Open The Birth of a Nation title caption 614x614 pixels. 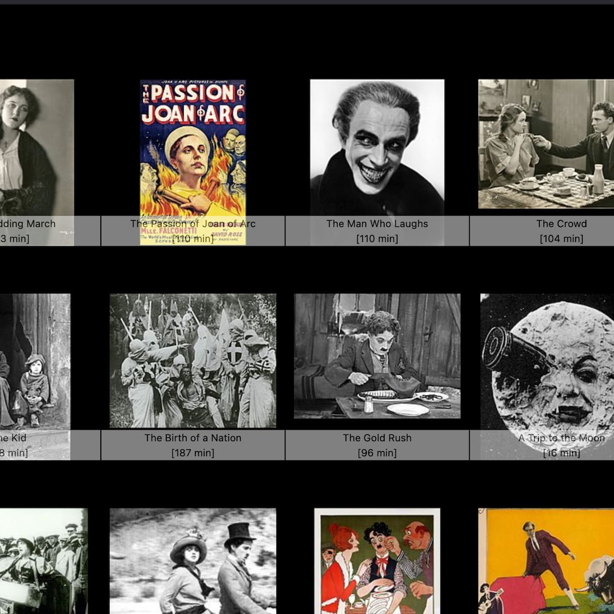(x=193, y=438)
